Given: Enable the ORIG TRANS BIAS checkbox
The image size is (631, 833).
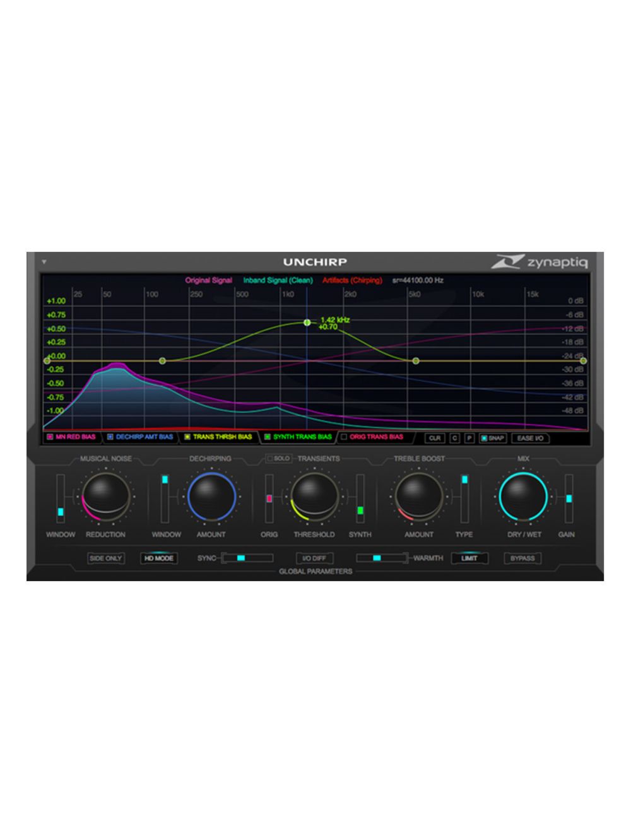Looking at the screenshot, I should click(344, 437).
